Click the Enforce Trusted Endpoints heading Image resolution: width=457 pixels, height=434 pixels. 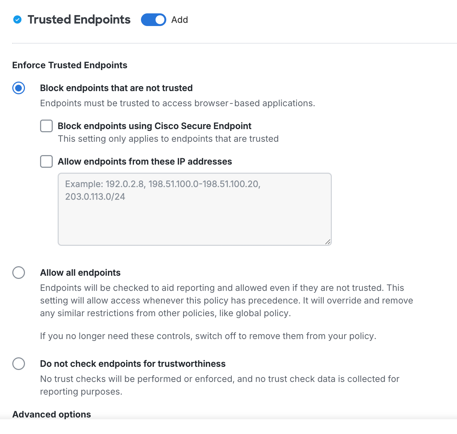pos(70,65)
